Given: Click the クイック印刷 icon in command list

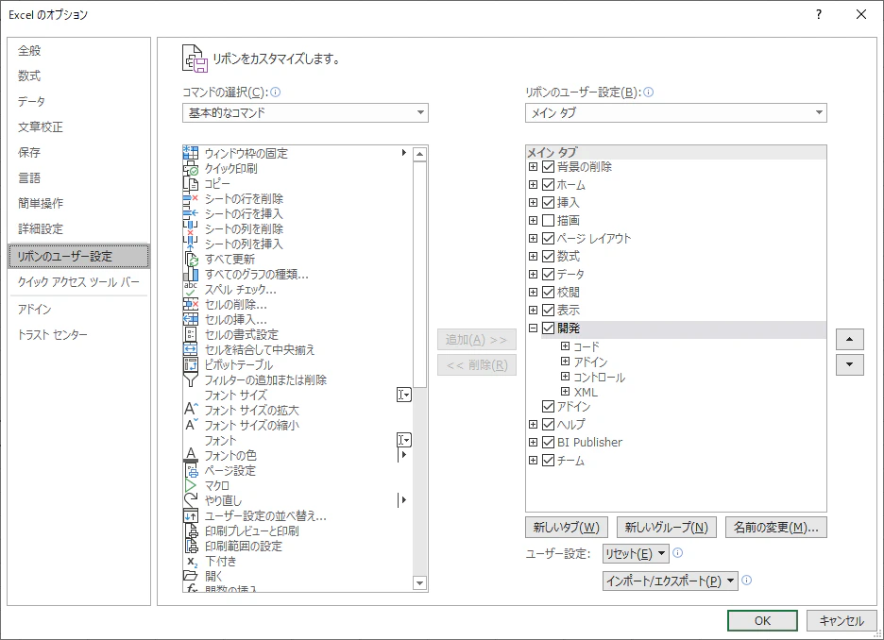Looking at the screenshot, I should tap(191, 168).
